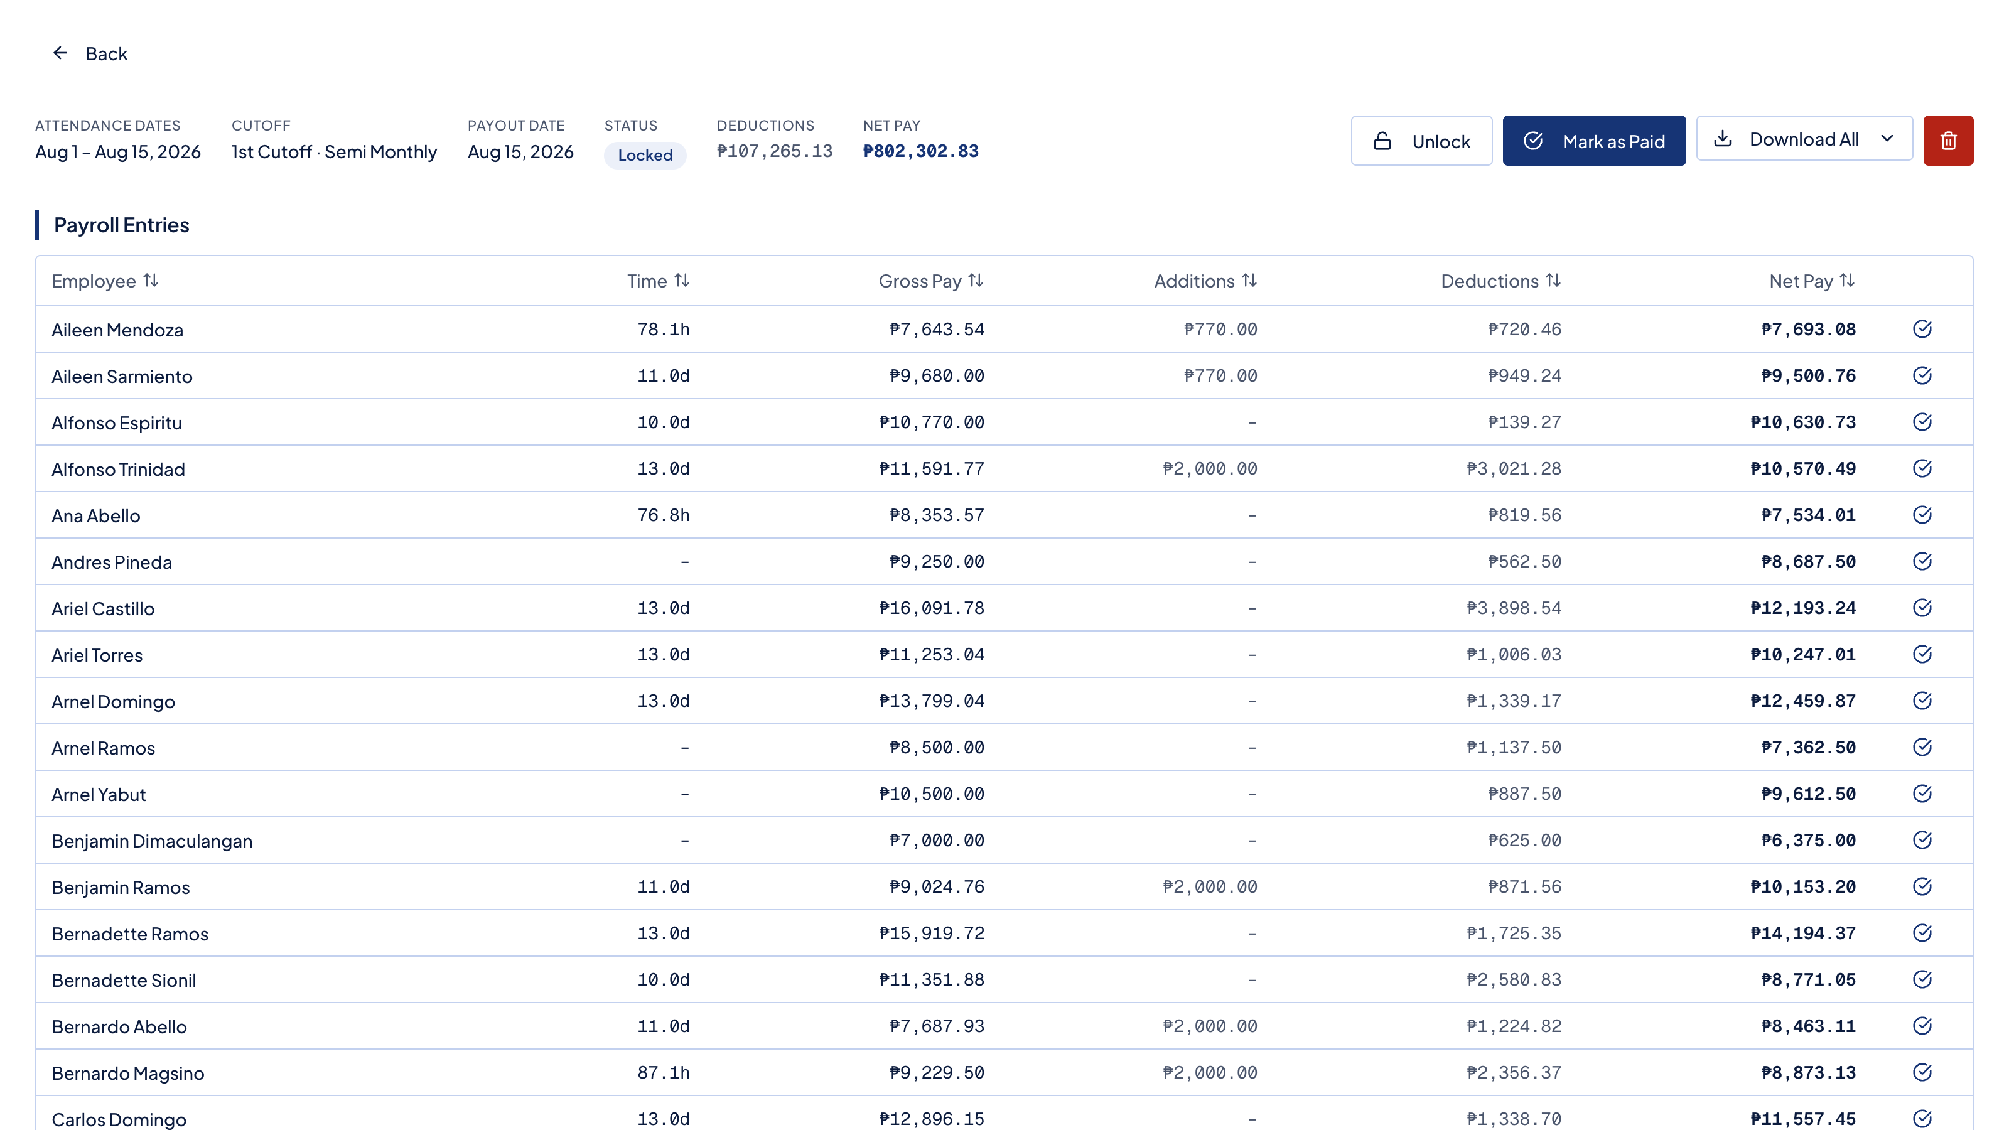Click deductions total ₱107,265.13
Screen dimensions: 2009x1130
click(x=775, y=151)
